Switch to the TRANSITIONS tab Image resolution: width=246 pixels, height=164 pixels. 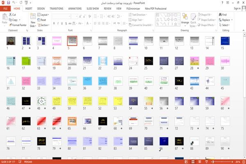point(57,9)
